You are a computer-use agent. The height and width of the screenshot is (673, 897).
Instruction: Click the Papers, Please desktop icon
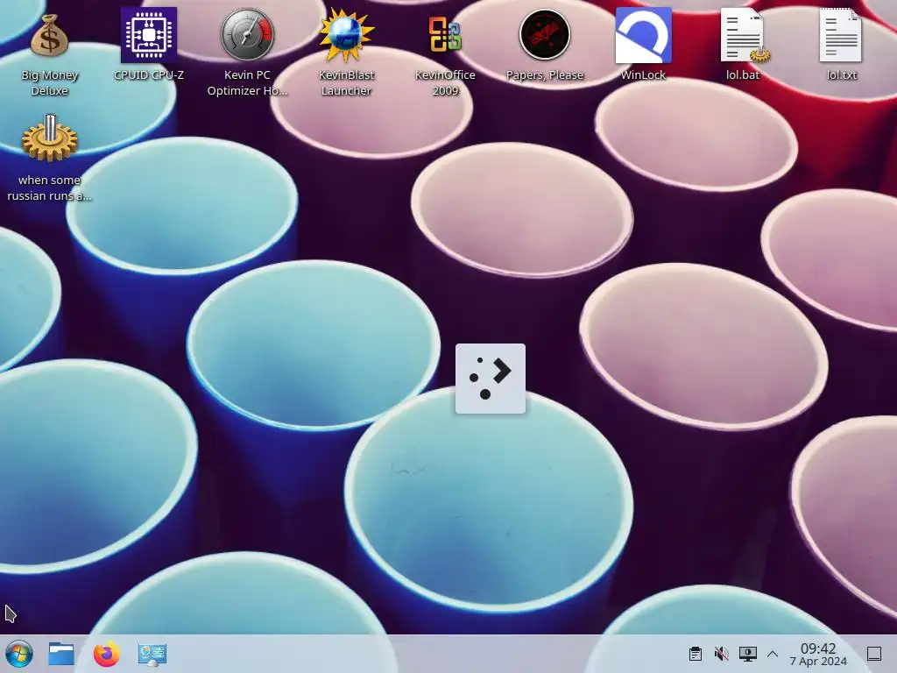[x=545, y=35]
